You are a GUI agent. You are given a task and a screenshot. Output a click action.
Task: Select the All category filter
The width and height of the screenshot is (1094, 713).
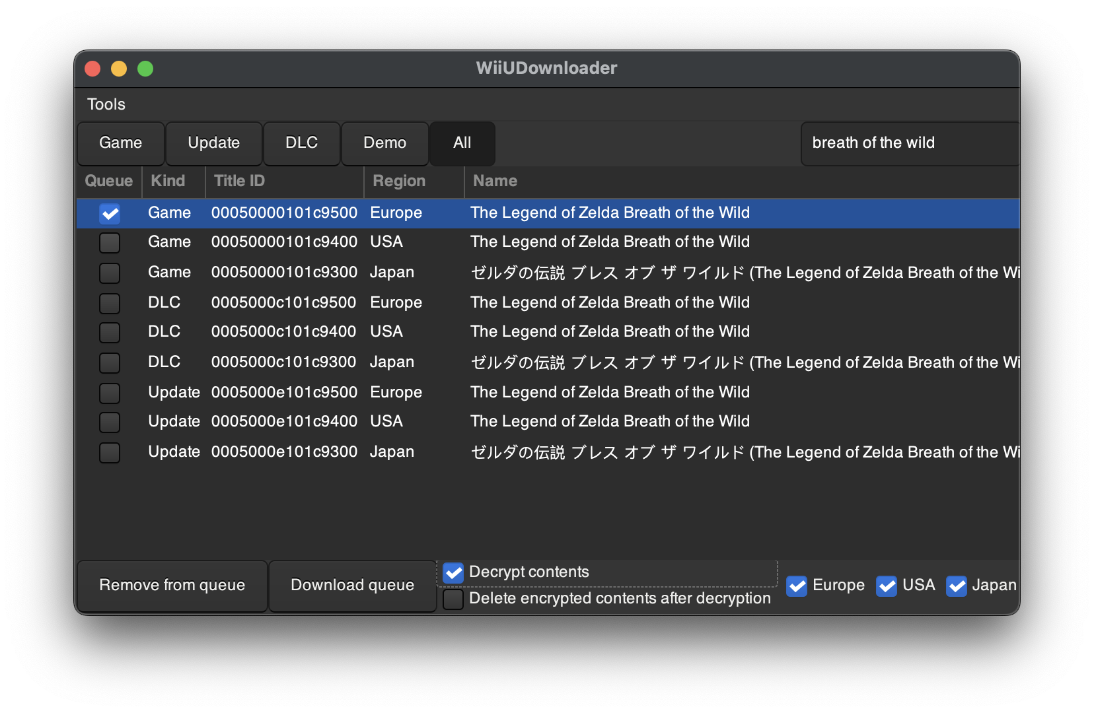[462, 143]
